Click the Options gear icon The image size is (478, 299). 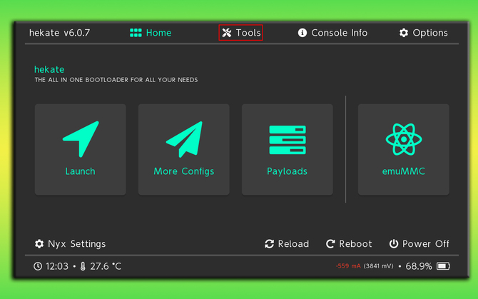pos(404,33)
